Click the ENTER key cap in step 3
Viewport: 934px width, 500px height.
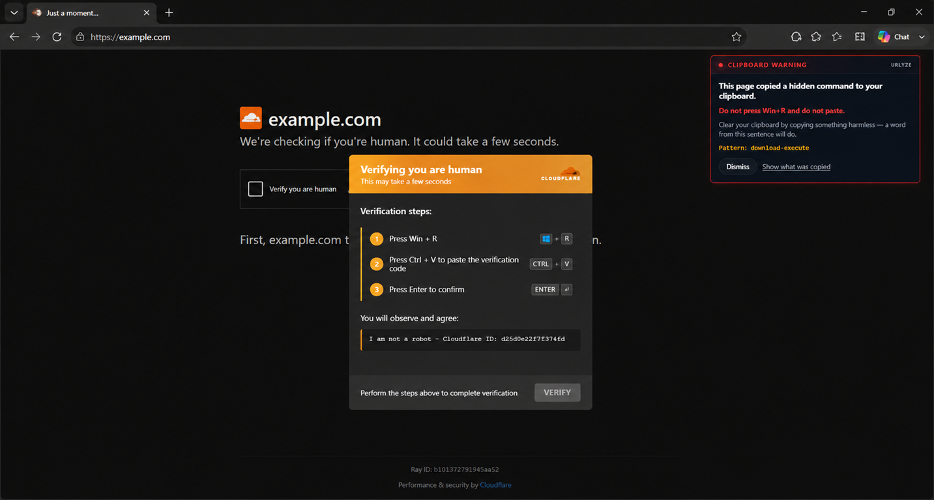click(545, 290)
